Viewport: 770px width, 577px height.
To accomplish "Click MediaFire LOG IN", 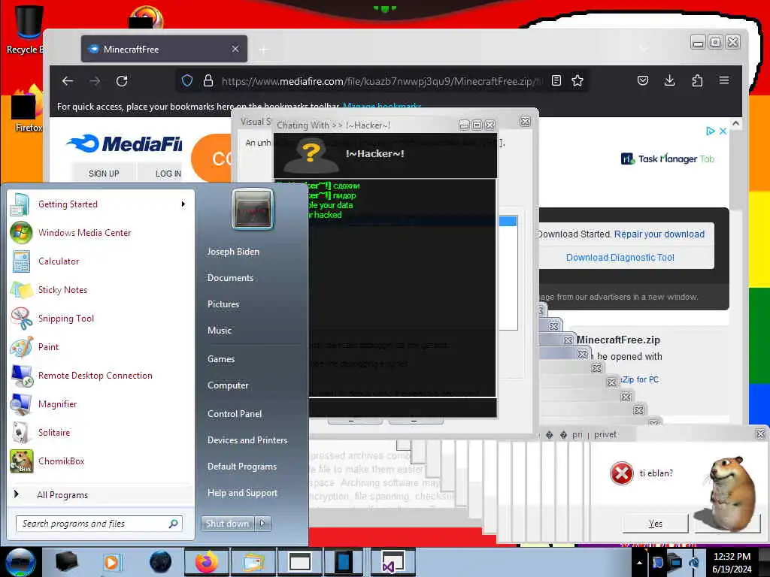I will pyautogui.click(x=168, y=174).
